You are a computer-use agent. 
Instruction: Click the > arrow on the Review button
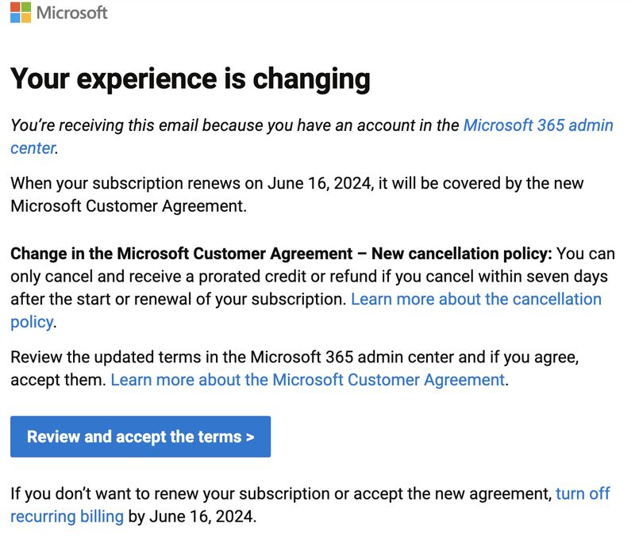(250, 437)
